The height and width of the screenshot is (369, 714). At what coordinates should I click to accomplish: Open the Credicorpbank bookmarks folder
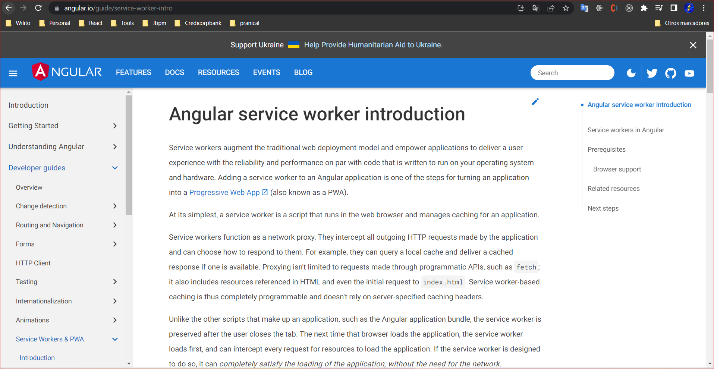(198, 23)
